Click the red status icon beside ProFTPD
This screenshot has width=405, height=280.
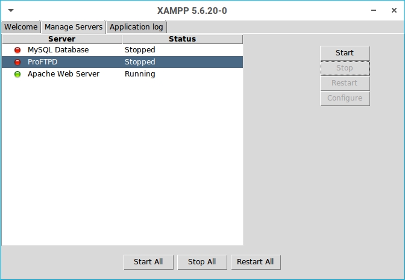pos(17,62)
